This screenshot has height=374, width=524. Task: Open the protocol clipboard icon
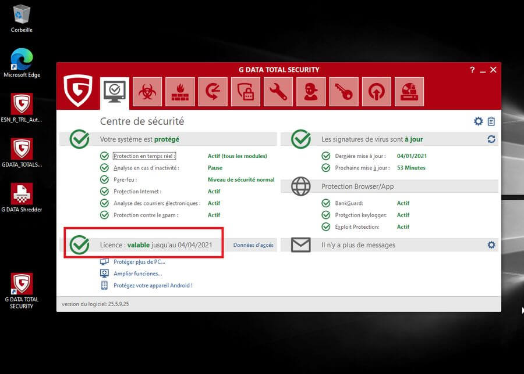(491, 121)
